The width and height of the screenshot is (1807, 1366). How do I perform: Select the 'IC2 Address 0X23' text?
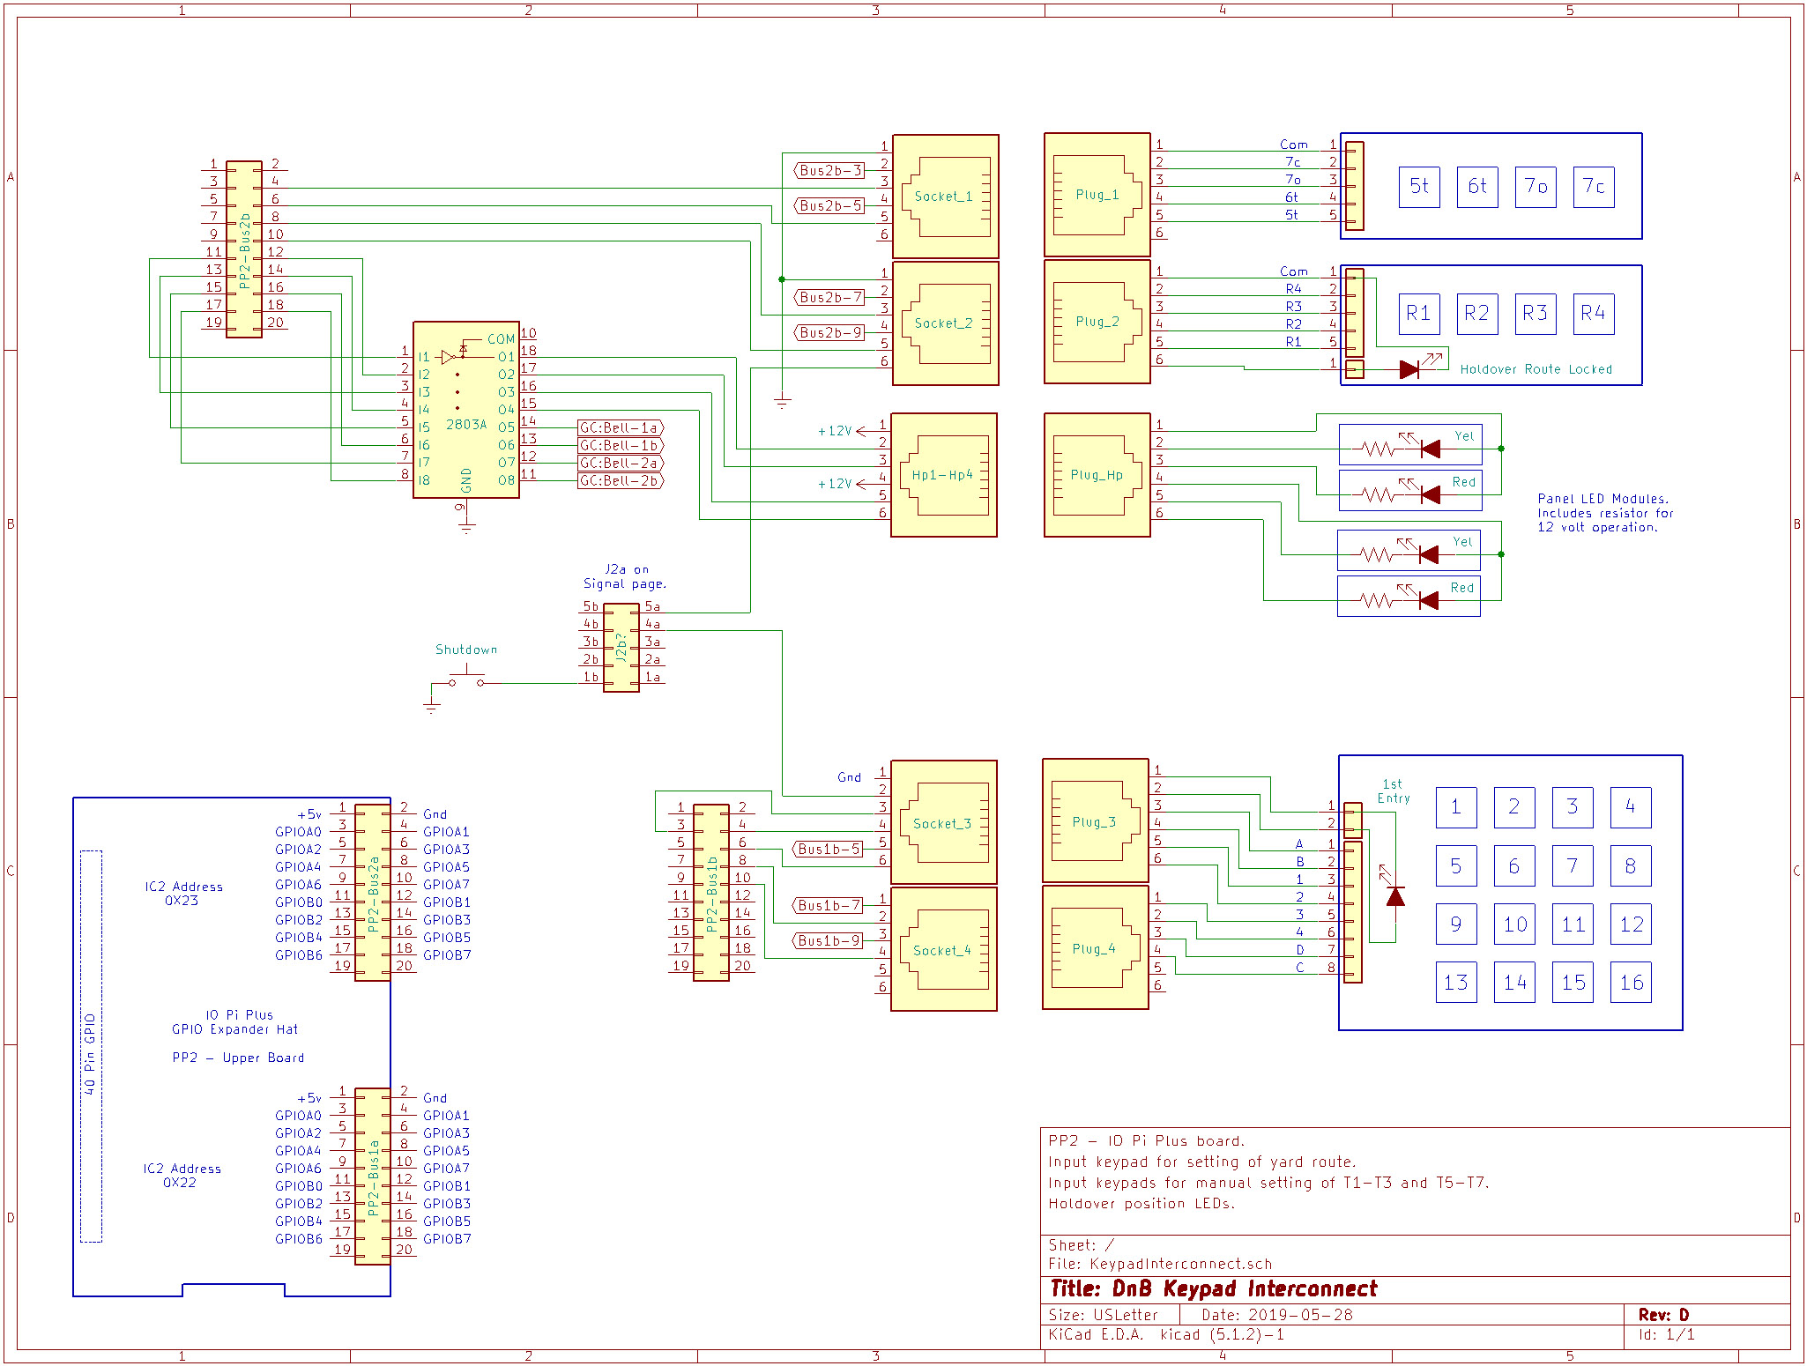pyautogui.click(x=183, y=894)
